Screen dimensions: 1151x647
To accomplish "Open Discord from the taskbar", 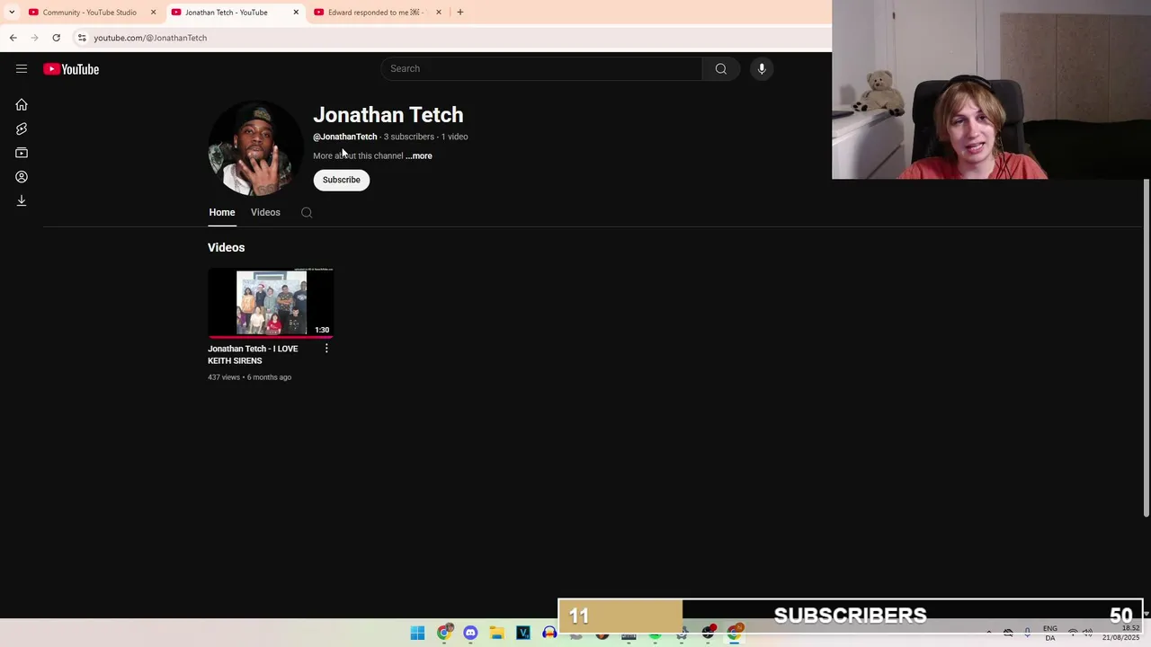I will click(470, 634).
